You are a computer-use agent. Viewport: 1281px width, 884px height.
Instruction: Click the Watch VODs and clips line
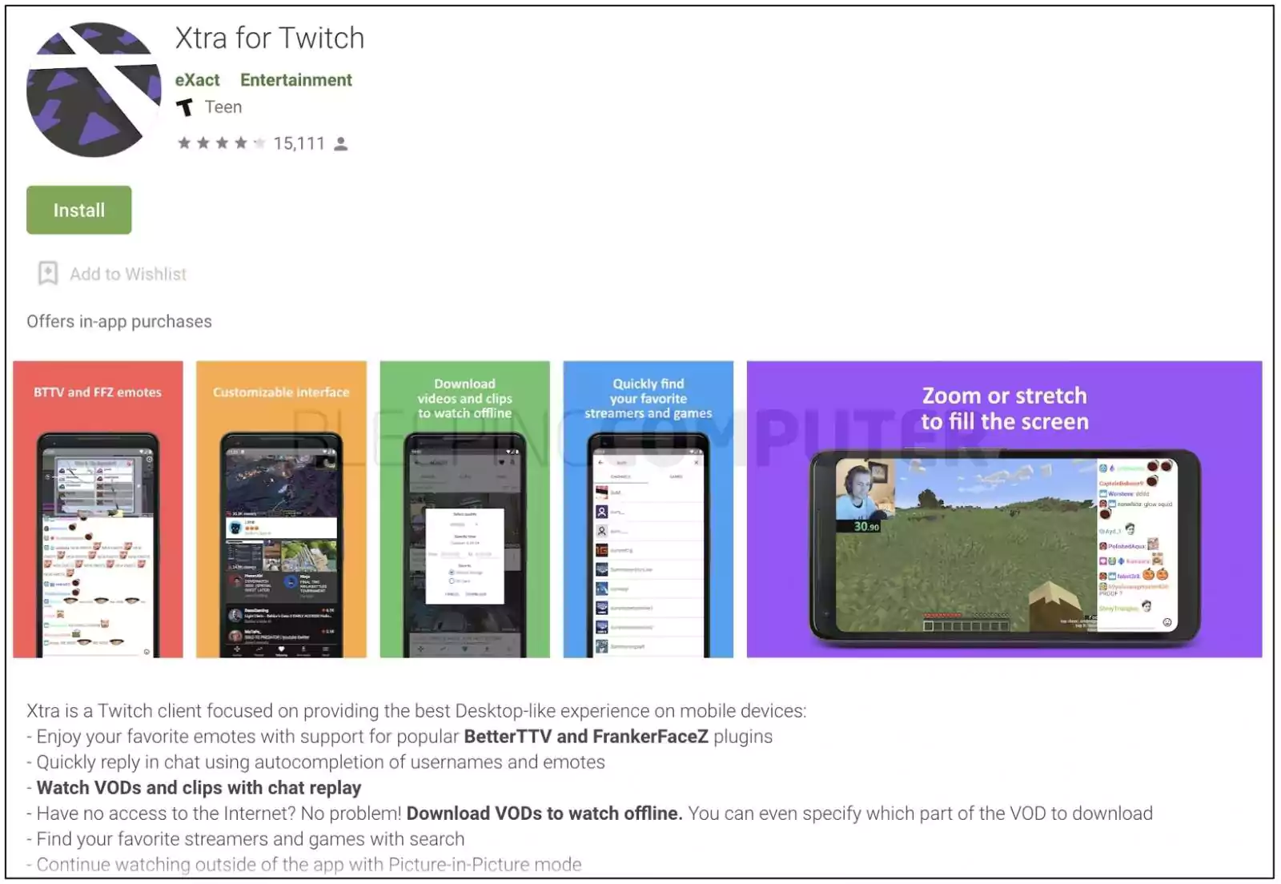[x=199, y=788]
